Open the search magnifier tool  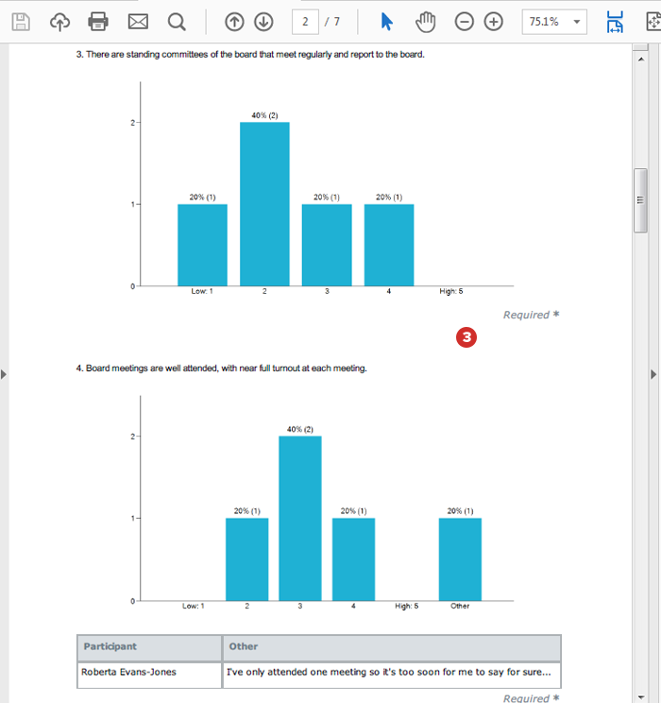[x=177, y=22]
